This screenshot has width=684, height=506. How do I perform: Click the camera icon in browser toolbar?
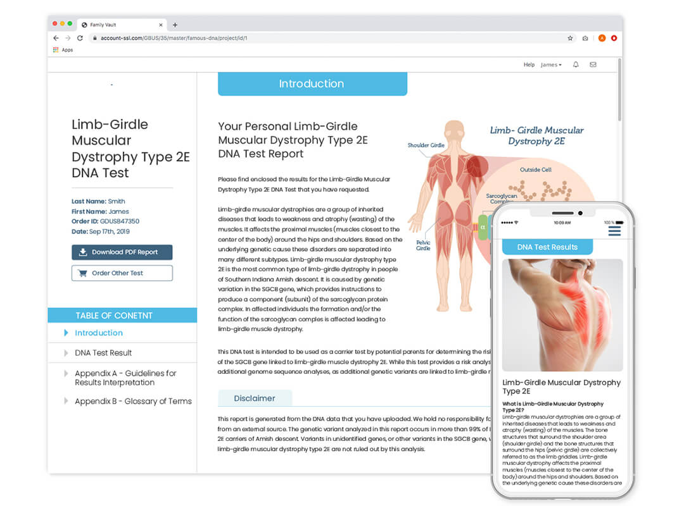coord(585,38)
